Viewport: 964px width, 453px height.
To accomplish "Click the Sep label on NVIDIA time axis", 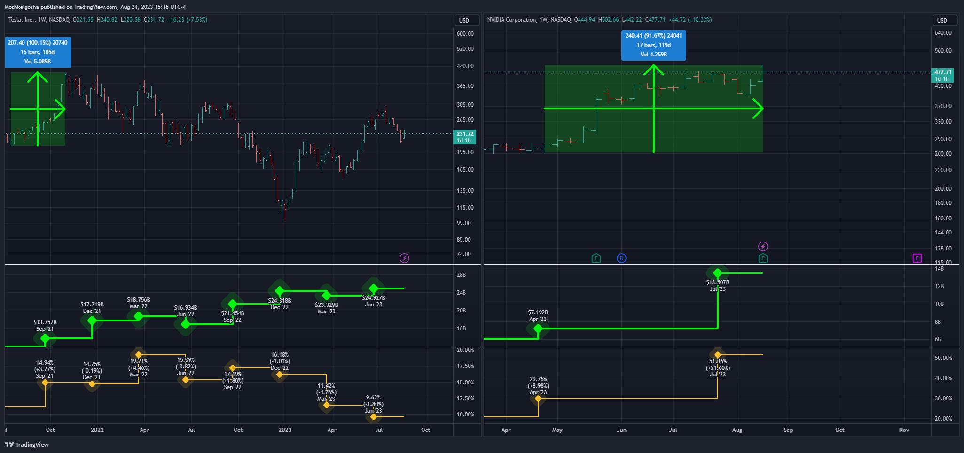I will click(788, 430).
